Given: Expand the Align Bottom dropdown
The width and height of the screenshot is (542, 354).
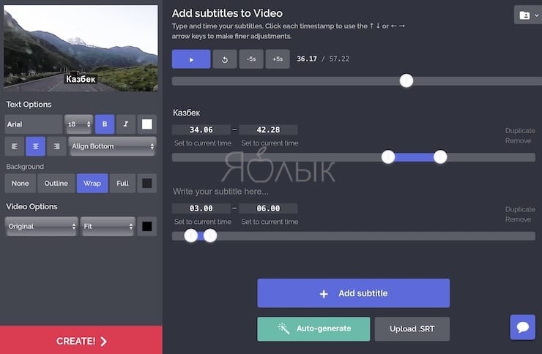Looking at the screenshot, I should (x=113, y=146).
